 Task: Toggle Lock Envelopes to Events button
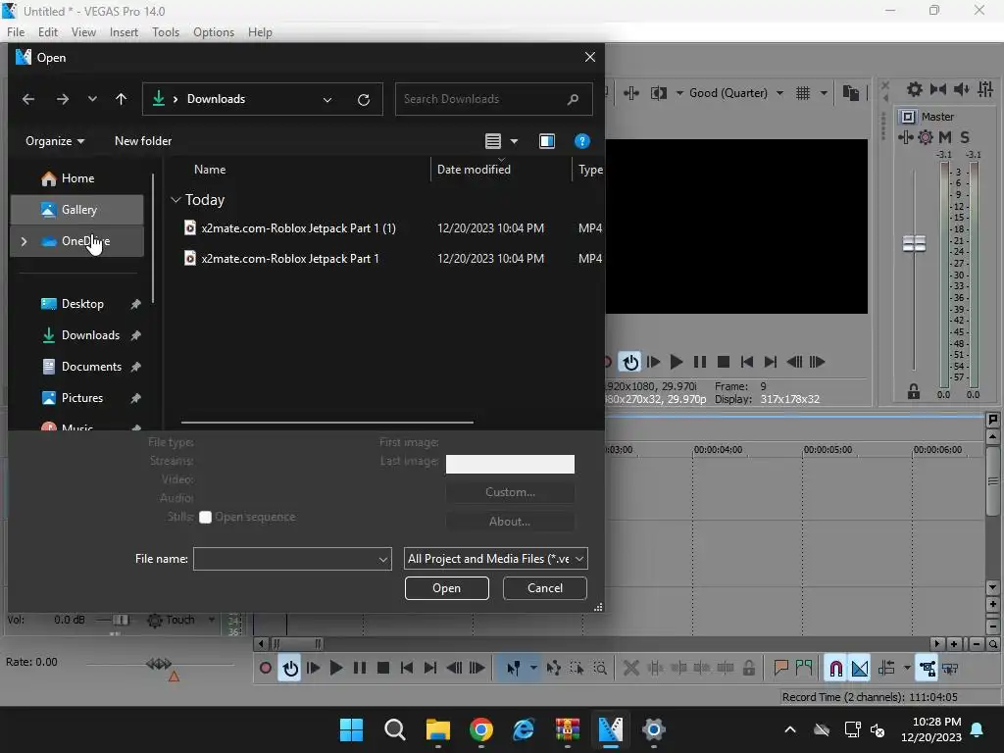[928, 669]
